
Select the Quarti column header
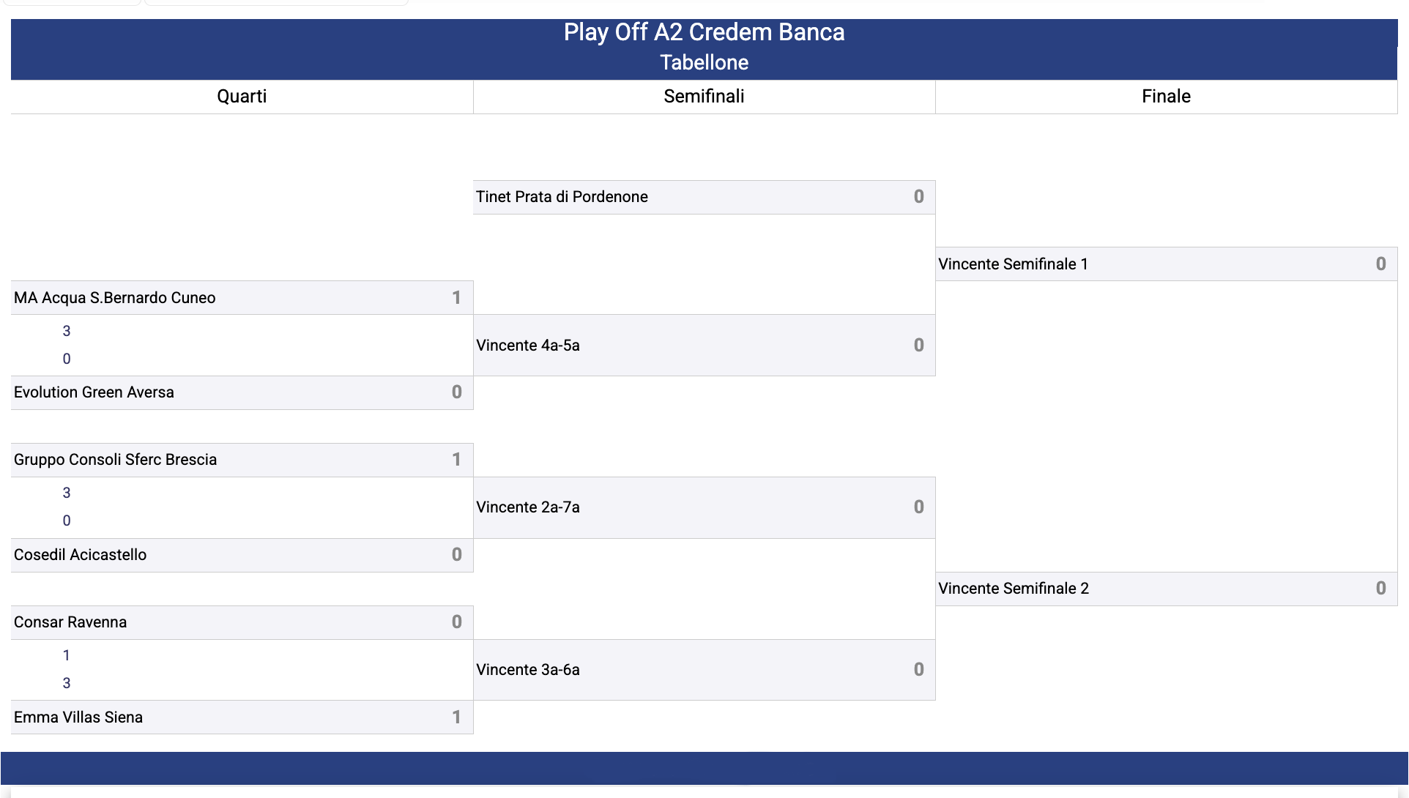point(242,97)
